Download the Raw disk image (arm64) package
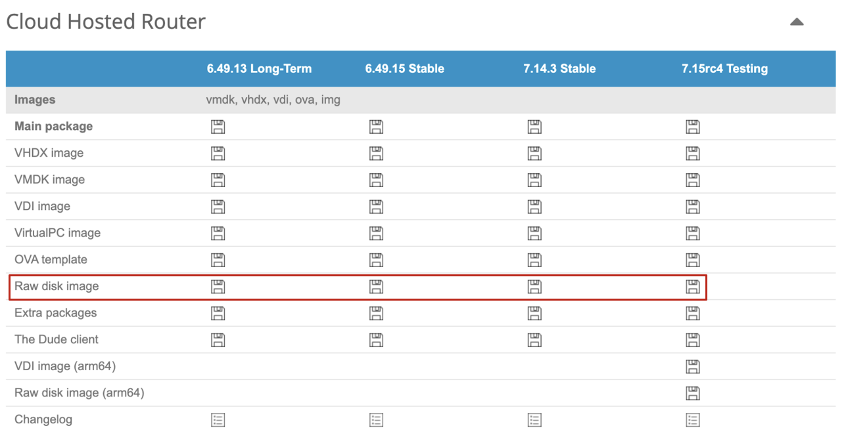Screen dimensions: 848x445 693,392
